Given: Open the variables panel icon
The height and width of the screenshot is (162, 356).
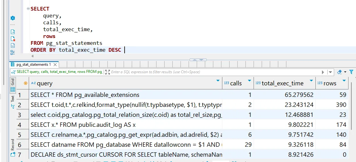Looking at the screenshot, I should [x=13, y=45].
